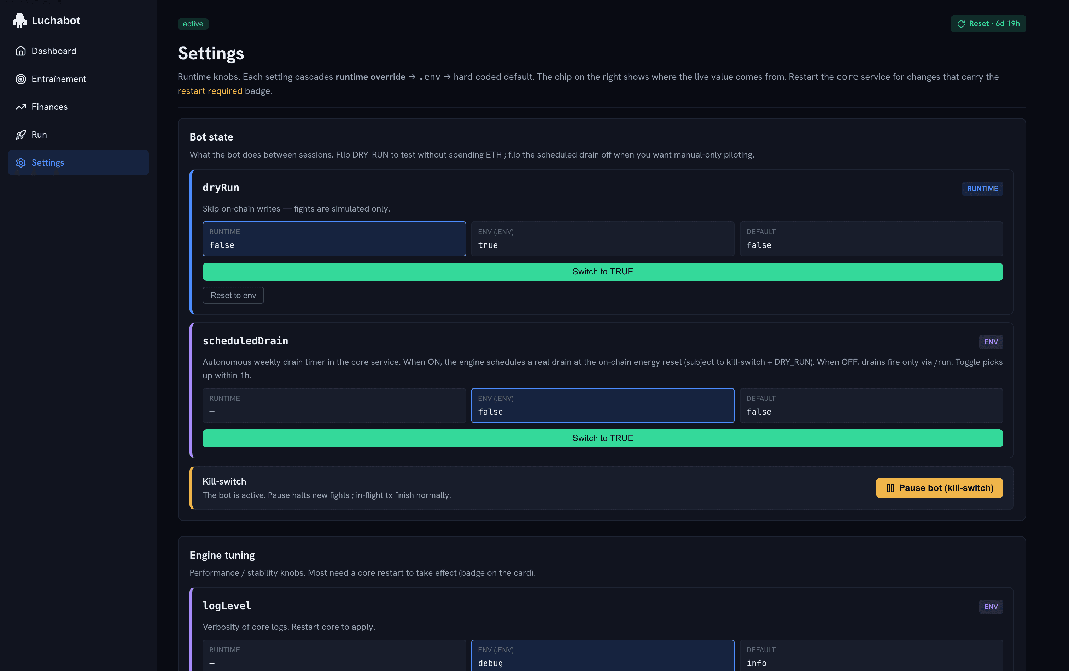Click the RUNTIME source chip on dryRun
Image resolution: width=1069 pixels, height=671 pixels.
click(x=982, y=189)
